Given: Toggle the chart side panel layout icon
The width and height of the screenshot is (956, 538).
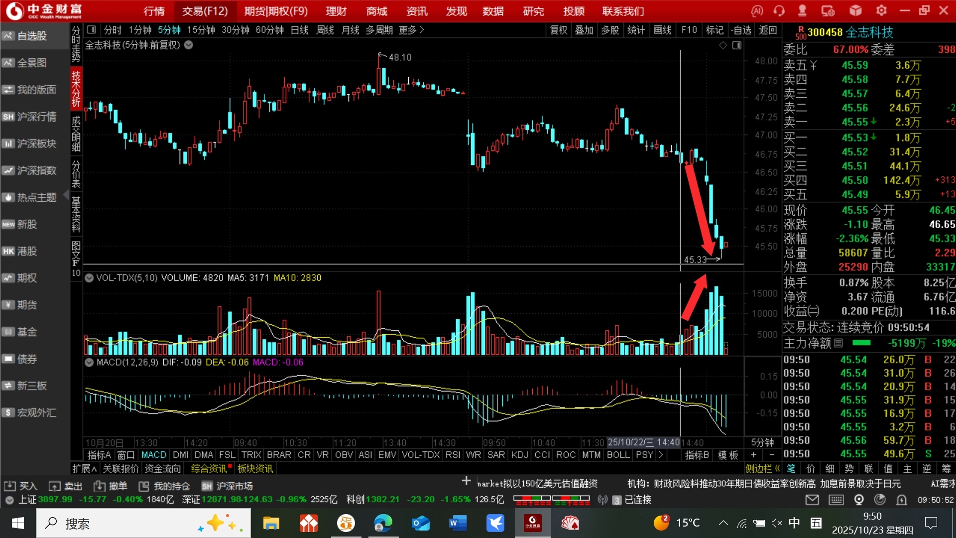Looking at the screenshot, I should (x=737, y=45).
